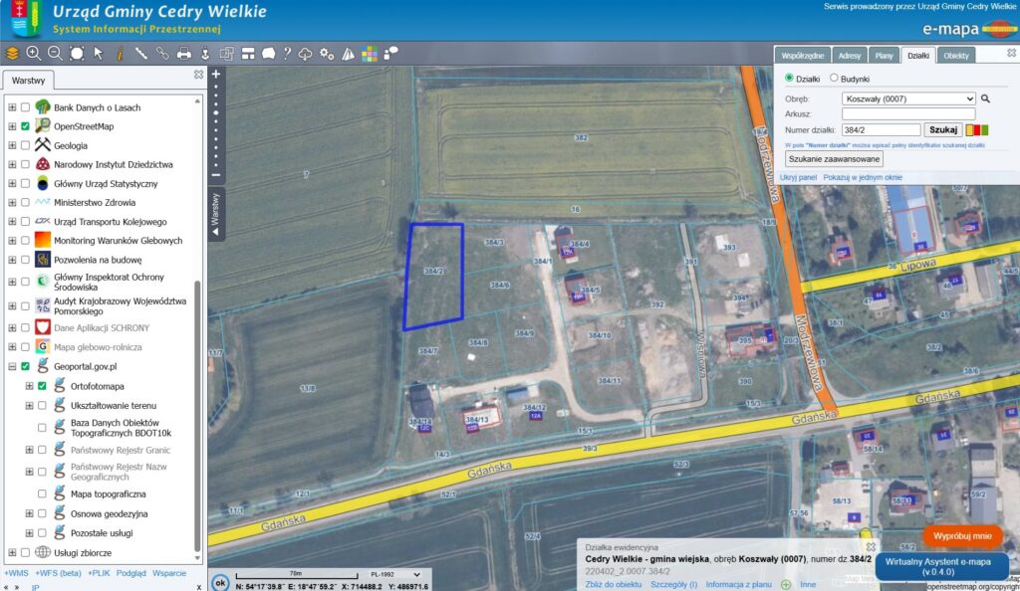1020x591 pixels.
Task: Click the minus zoom button on map
Action: tap(216, 175)
